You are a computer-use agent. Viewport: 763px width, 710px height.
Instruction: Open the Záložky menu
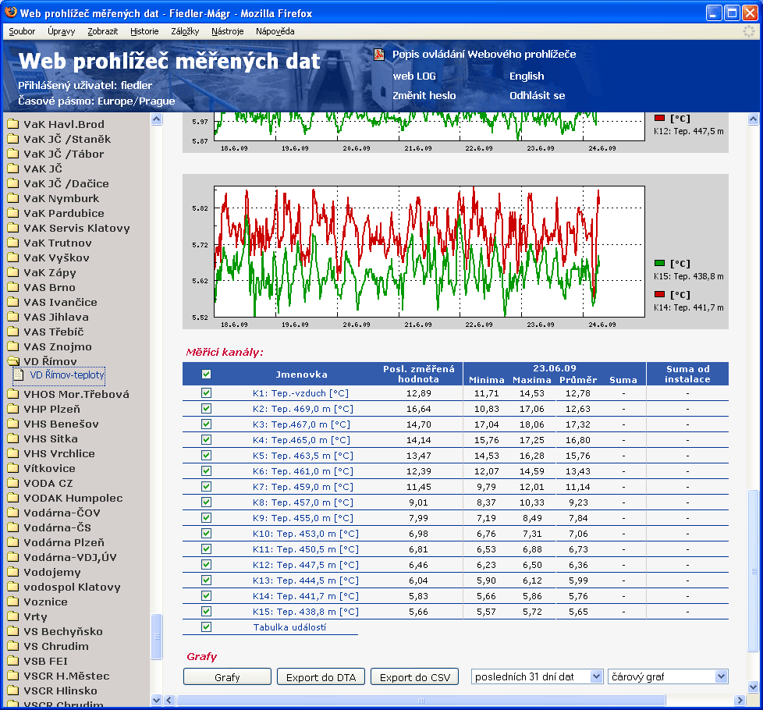coord(184,31)
